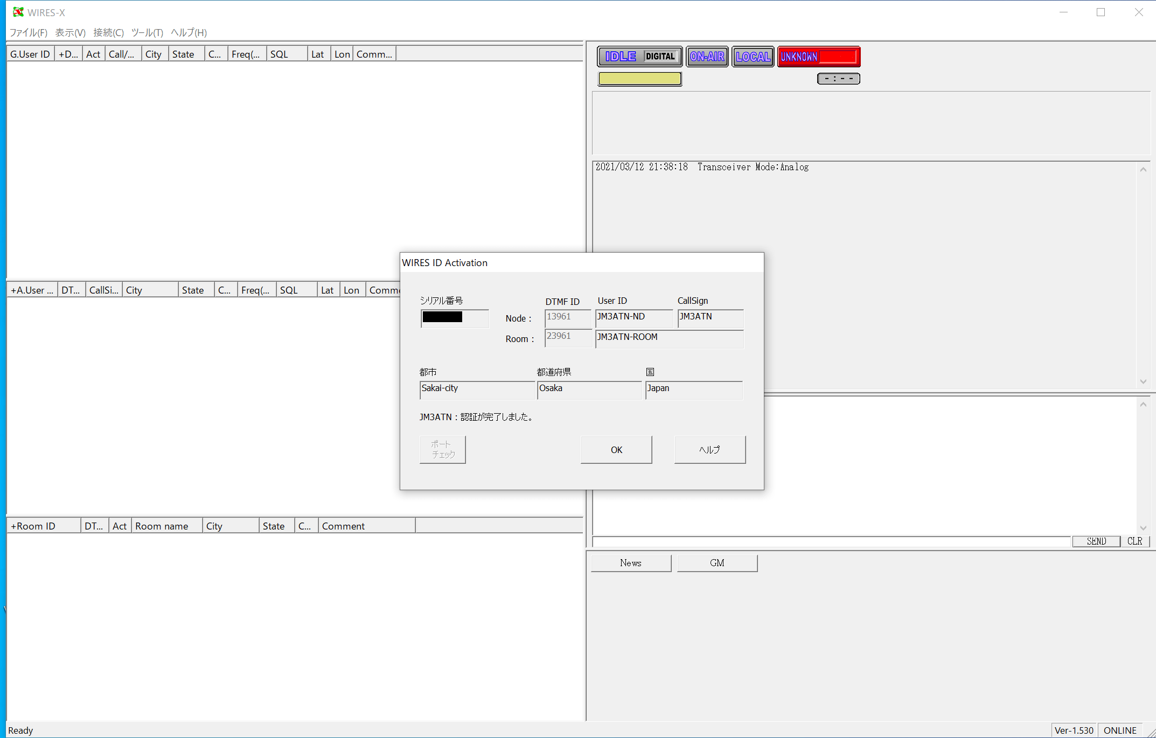Click the CLR button
Image resolution: width=1156 pixels, height=738 pixels.
point(1134,541)
